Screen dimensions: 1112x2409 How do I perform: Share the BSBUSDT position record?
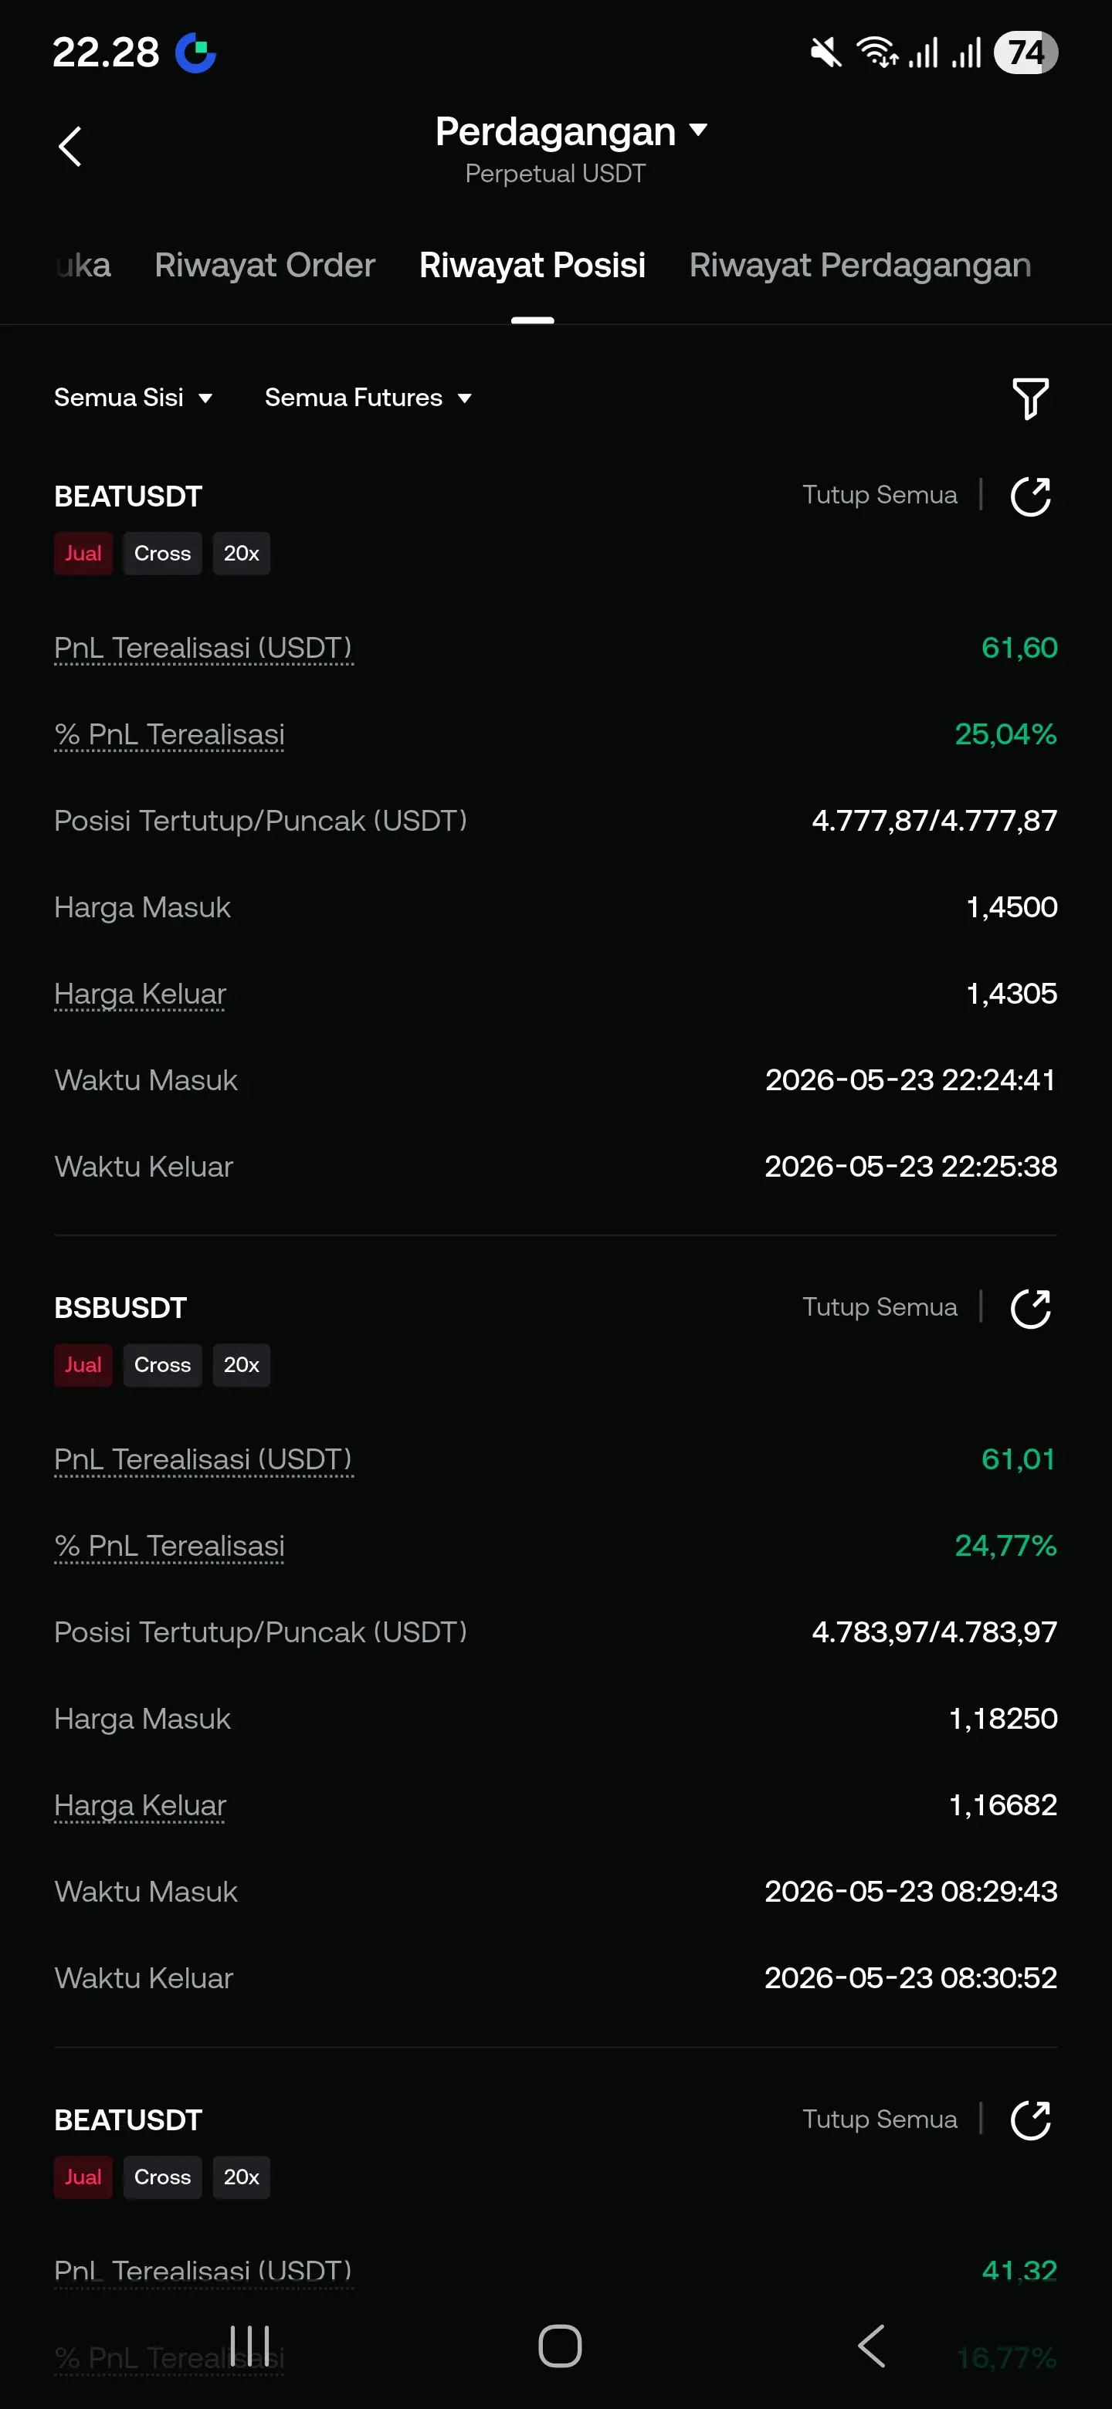pos(1031,1307)
